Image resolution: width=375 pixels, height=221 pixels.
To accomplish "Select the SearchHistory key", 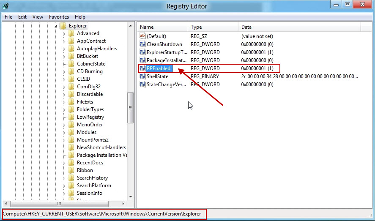I will click(92, 178).
